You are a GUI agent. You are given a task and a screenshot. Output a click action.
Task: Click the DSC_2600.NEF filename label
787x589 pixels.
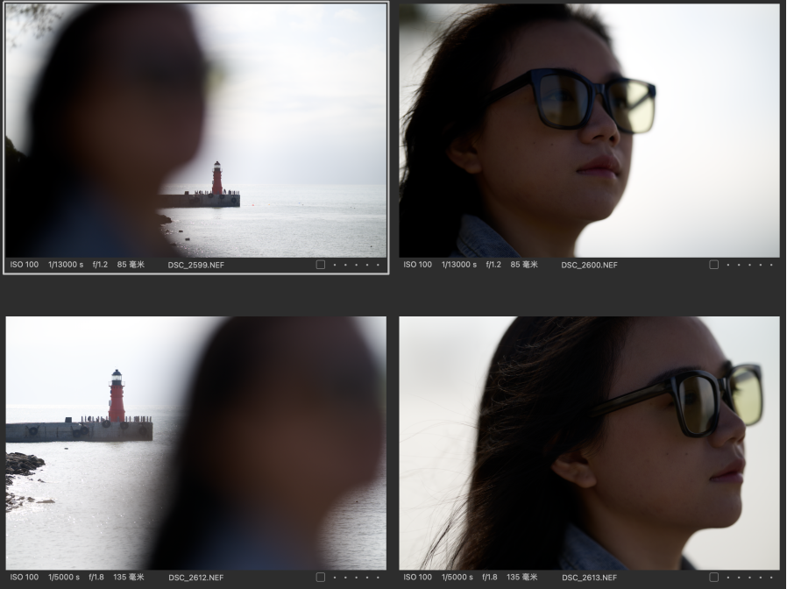click(x=589, y=265)
